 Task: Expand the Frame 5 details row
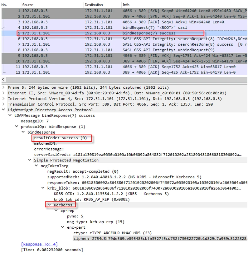(3, 88)
